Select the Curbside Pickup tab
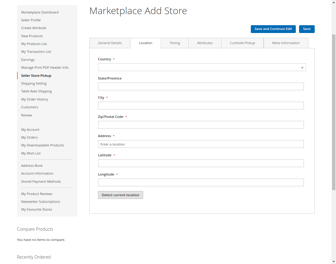 click(x=242, y=43)
